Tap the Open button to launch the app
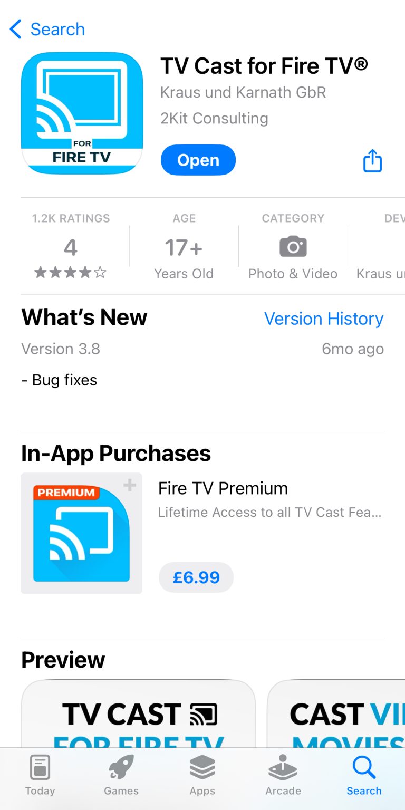The width and height of the screenshot is (405, 810). click(x=198, y=160)
